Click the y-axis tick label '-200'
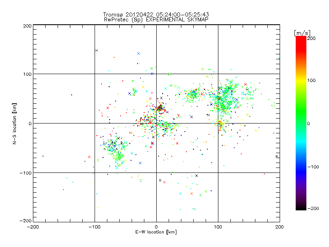 pyautogui.click(x=25, y=221)
